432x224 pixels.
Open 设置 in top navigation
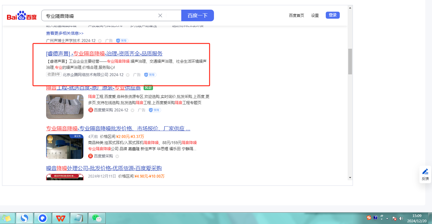pos(315,15)
